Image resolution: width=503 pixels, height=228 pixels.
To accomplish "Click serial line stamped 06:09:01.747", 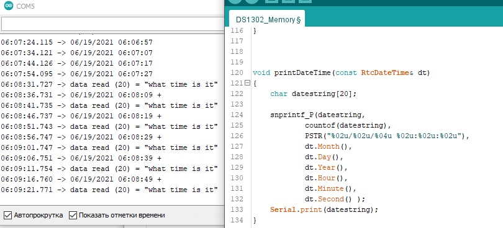I will pos(109,147).
